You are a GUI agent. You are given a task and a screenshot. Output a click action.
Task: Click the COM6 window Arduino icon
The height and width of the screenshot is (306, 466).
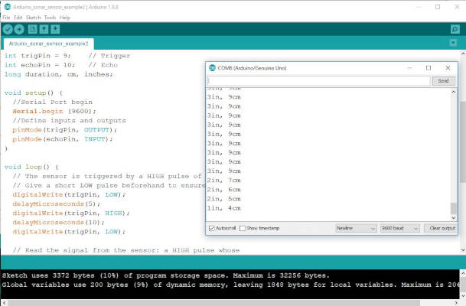coord(212,68)
